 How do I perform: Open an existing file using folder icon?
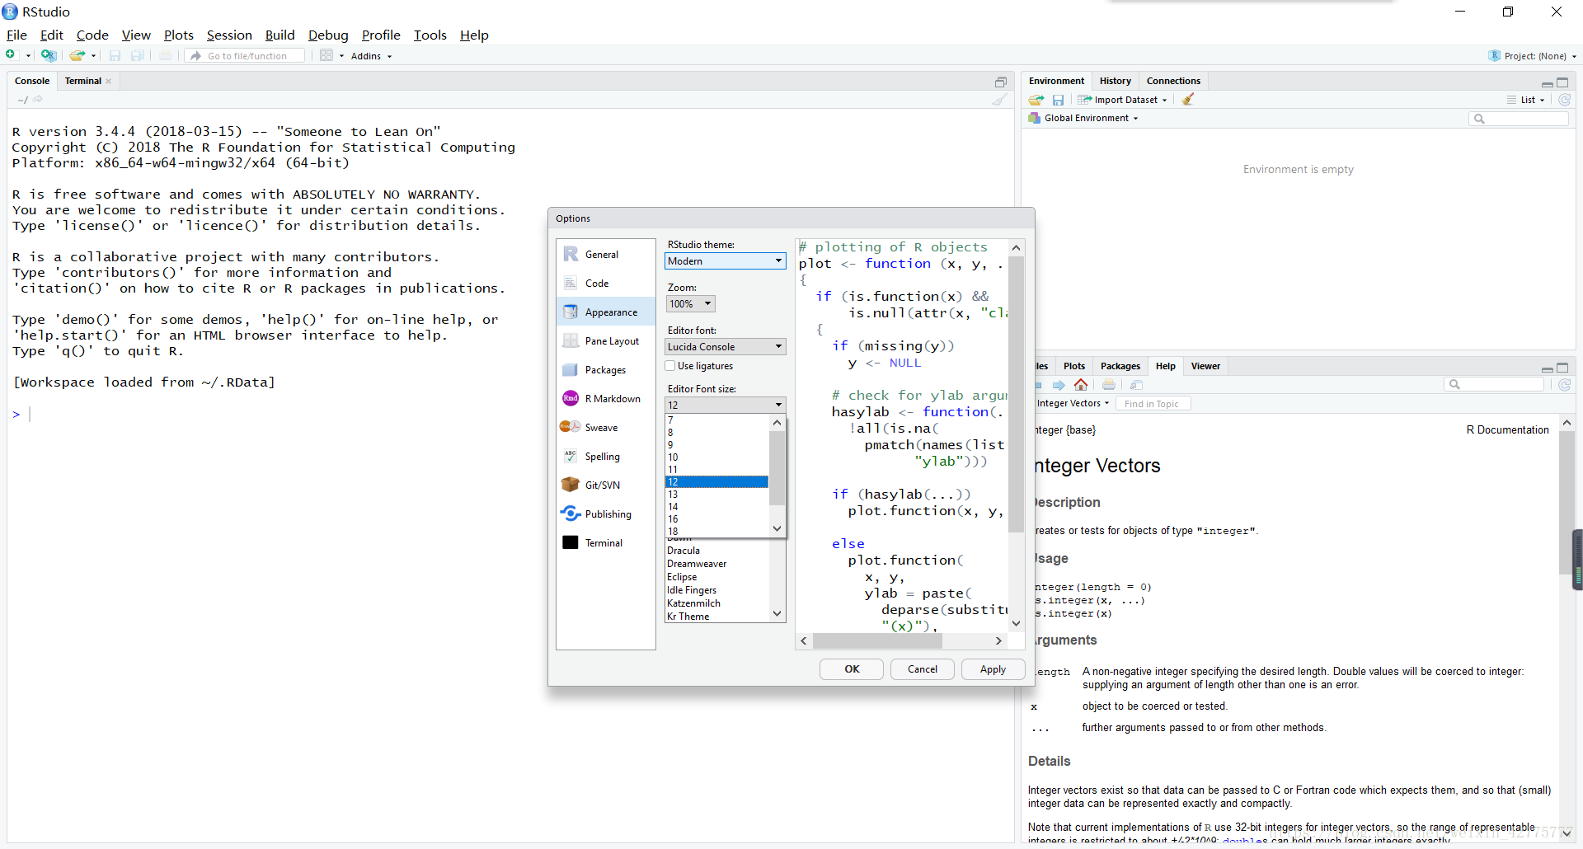pos(77,55)
